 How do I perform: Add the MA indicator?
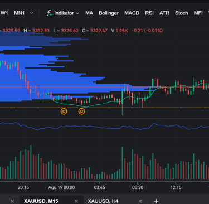pyautogui.click(x=89, y=13)
